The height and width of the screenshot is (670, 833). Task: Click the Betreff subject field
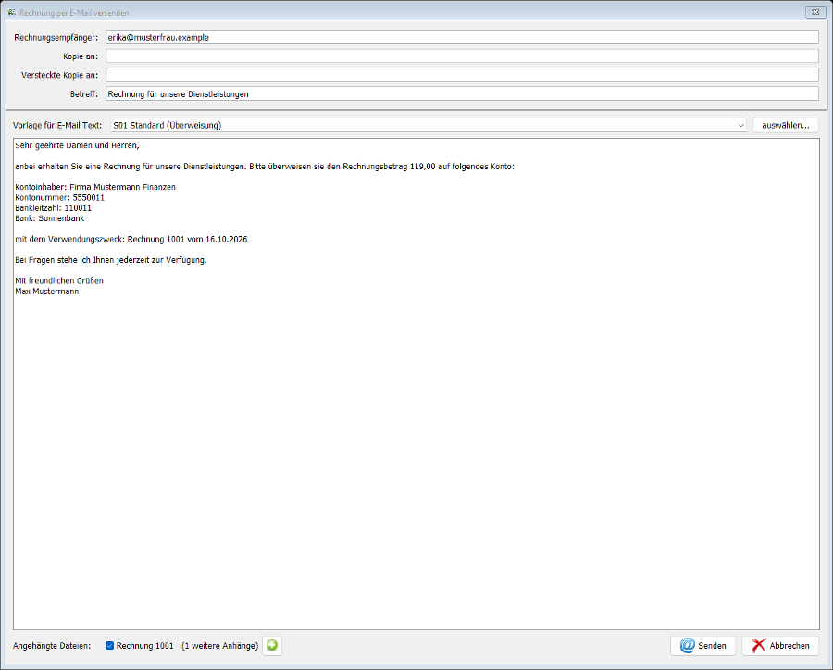(x=462, y=94)
